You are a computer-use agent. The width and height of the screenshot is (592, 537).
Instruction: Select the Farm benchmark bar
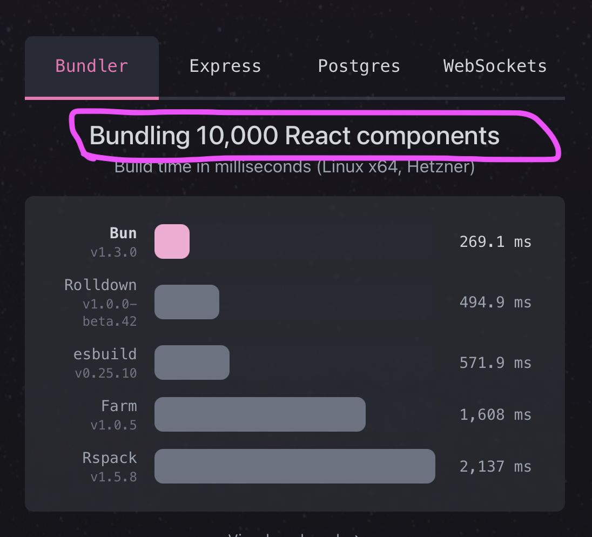tap(260, 414)
